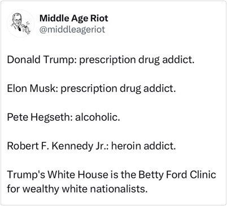Open the Middle Age Riot profile avatar

pos(20,24)
